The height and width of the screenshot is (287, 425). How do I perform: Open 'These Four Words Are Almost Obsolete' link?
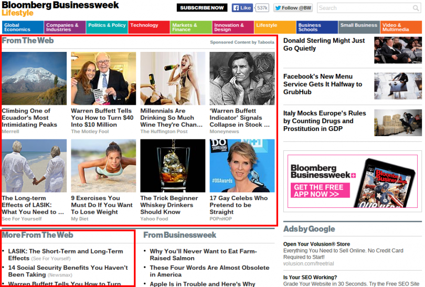point(209,271)
